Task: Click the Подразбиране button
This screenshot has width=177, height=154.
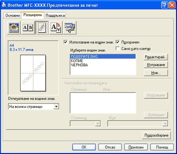Action: click(156, 135)
